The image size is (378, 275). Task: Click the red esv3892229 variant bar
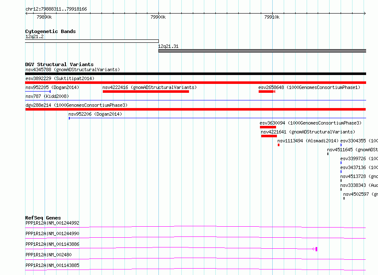[196, 83]
